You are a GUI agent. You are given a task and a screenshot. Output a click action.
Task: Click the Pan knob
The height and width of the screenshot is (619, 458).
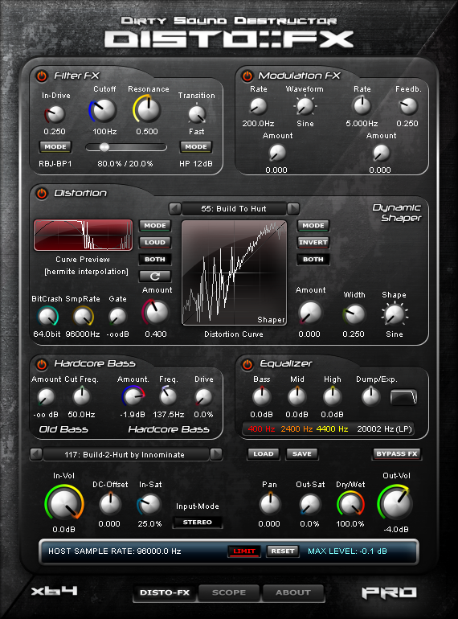[x=270, y=505]
